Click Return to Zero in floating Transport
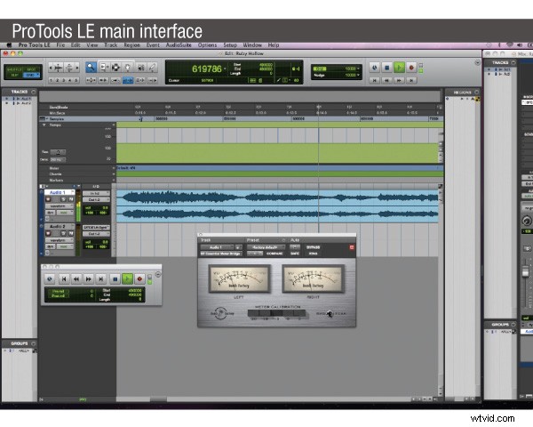 [x=64, y=278]
